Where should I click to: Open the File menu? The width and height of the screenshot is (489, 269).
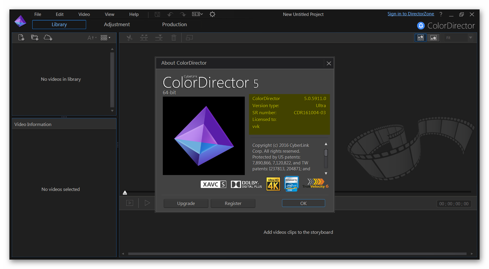click(38, 14)
